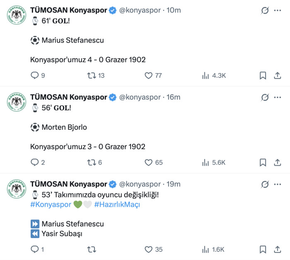Open Grok icon on 10m tweet
This screenshot has width=290, height=260.
265,10
